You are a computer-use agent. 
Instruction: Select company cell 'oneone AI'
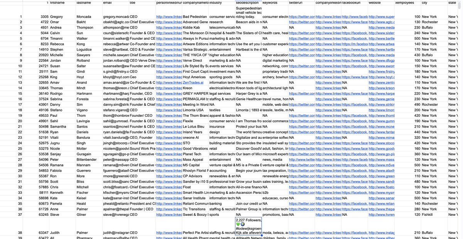(x=195, y=138)
